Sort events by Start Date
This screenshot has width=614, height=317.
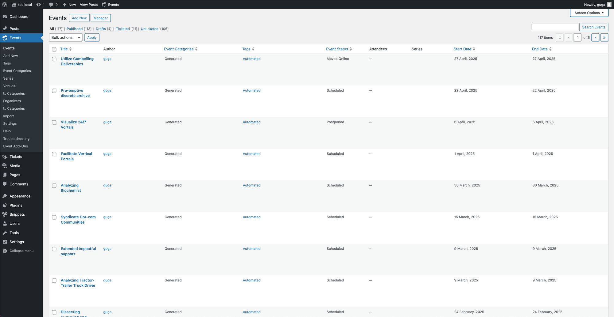[462, 49]
